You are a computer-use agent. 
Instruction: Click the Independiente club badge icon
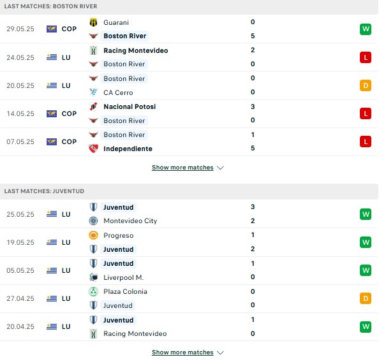tap(93, 149)
